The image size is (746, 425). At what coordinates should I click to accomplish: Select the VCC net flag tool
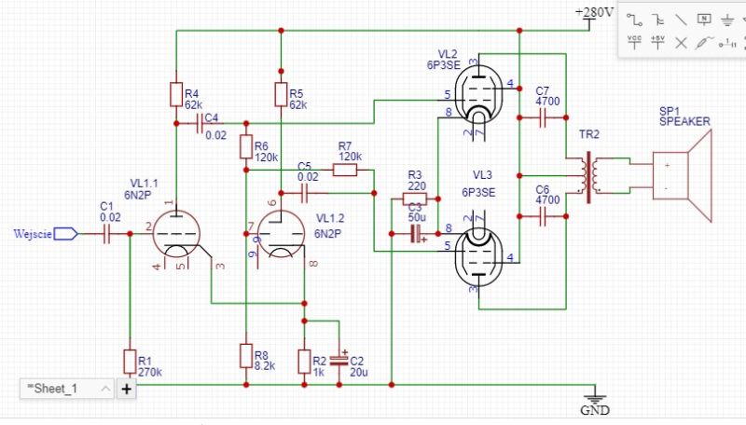coord(634,42)
